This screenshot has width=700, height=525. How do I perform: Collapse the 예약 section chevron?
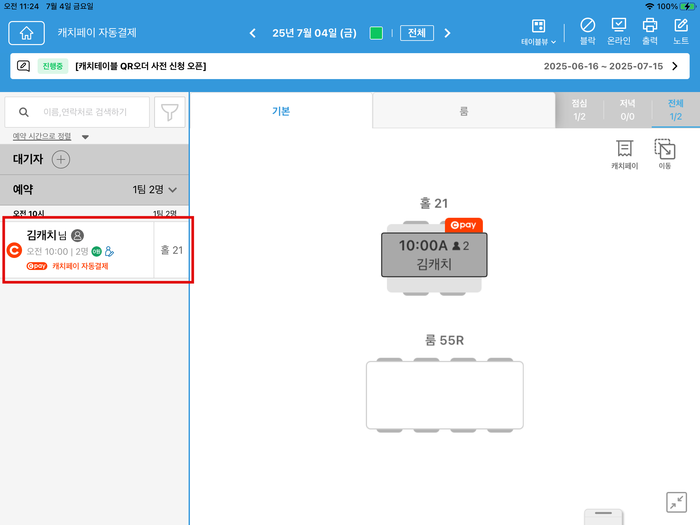pos(173,190)
